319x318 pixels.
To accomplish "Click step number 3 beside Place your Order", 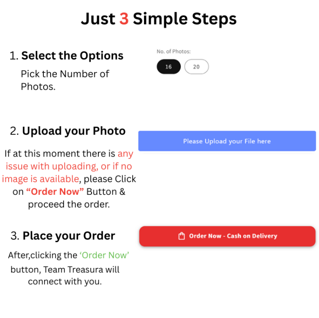I will coord(15,236).
